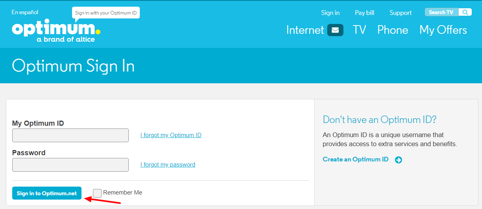Click I forgot my Optimum ID link
482x209 pixels.
click(x=171, y=135)
